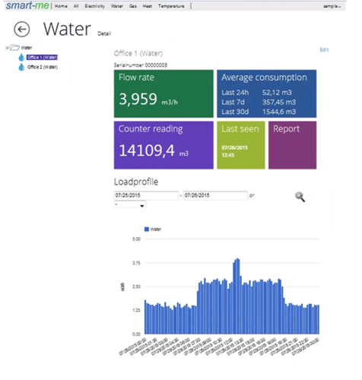362x380 pixels.
Task: Go to the Temperature menu item
Action: (171, 6)
